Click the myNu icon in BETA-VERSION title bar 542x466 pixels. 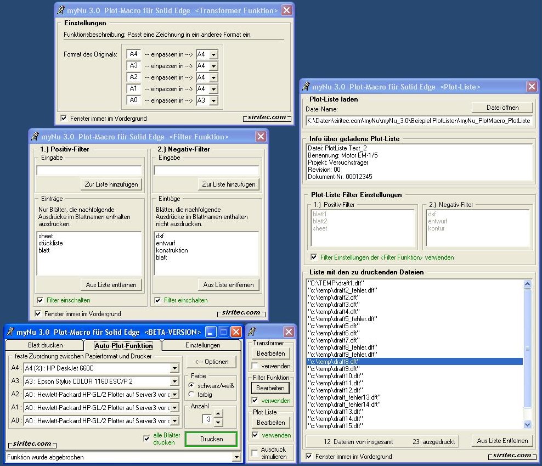click(x=11, y=332)
